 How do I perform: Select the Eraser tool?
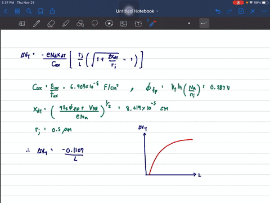pyautogui.click(x=51, y=24)
